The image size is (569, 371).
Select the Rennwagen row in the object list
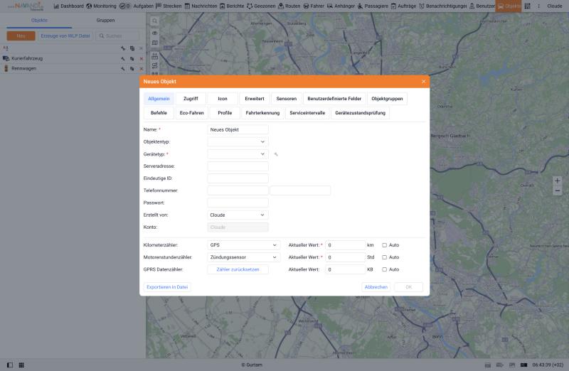click(x=73, y=68)
